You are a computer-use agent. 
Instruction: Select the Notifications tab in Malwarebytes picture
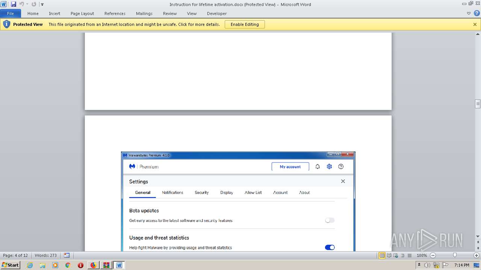point(172,192)
